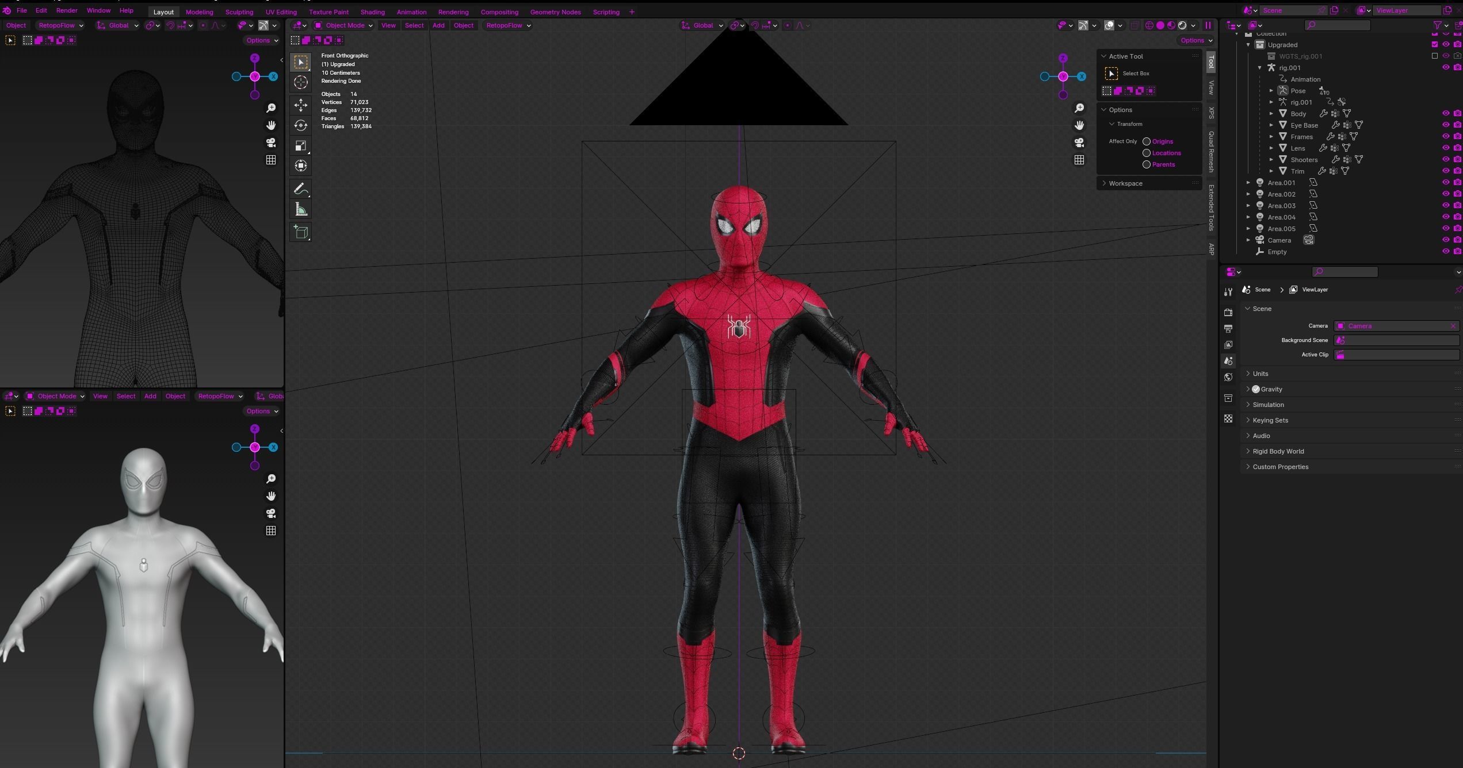The width and height of the screenshot is (1463, 768).
Task: Hide Camera object in outliner
Action: 1446,240
